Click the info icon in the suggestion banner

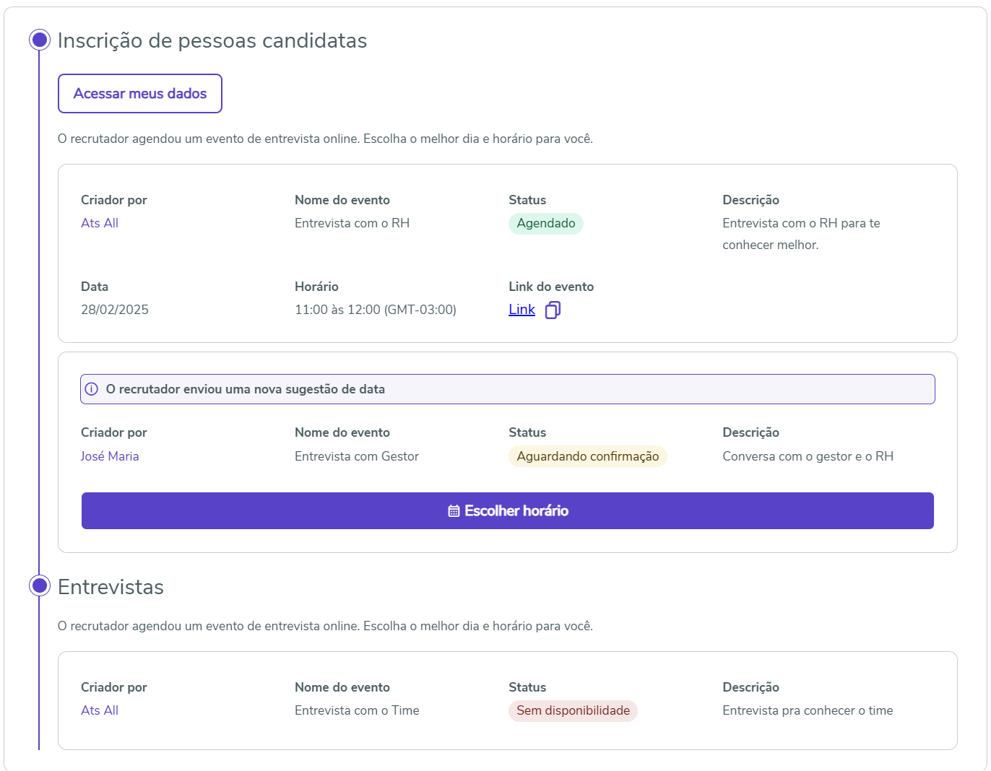tap(92, 389)
